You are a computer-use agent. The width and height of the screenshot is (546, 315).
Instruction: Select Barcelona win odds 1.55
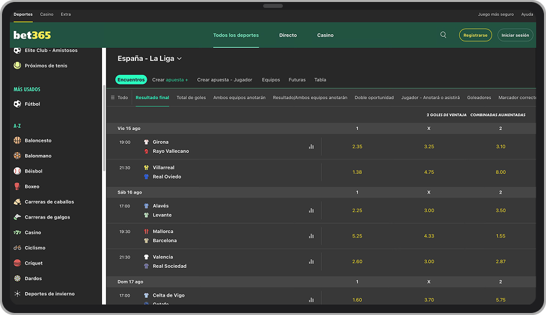501,236
